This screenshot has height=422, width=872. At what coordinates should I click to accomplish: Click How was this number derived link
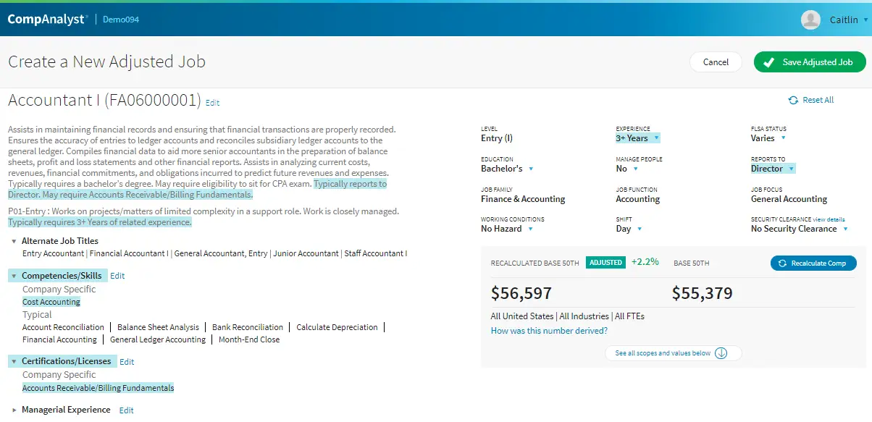click(x=549, y=331)
